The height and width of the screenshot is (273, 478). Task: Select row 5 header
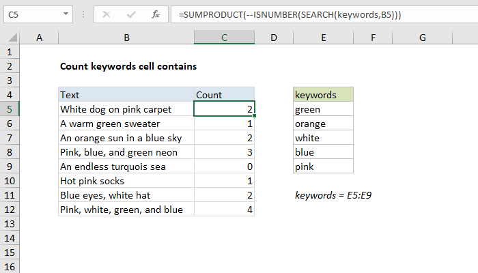click(10, 109)
